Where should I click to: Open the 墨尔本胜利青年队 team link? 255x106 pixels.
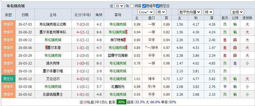53,32
